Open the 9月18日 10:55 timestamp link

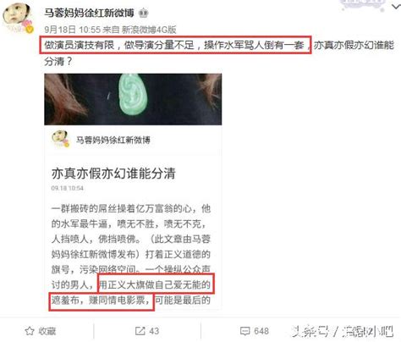click(73, 30)
